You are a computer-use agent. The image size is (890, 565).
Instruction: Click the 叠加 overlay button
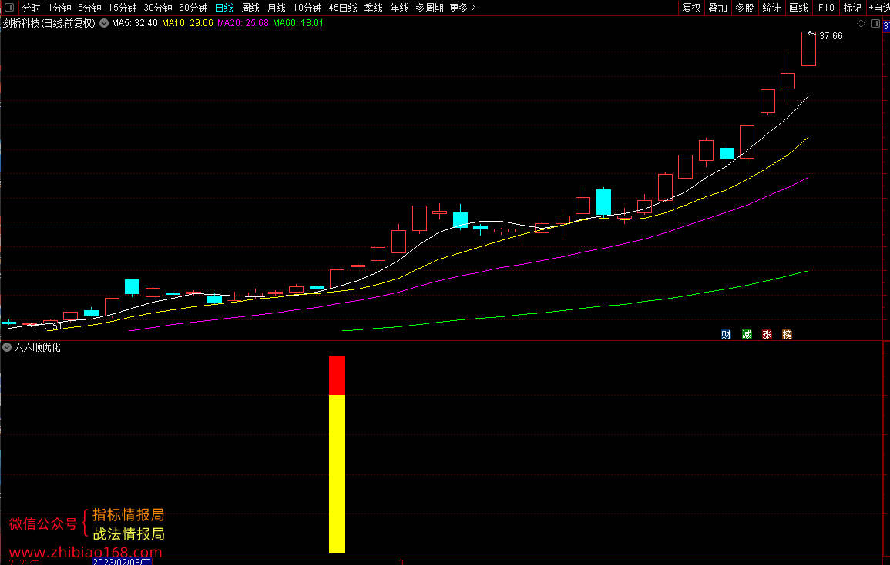coord(718,8)
